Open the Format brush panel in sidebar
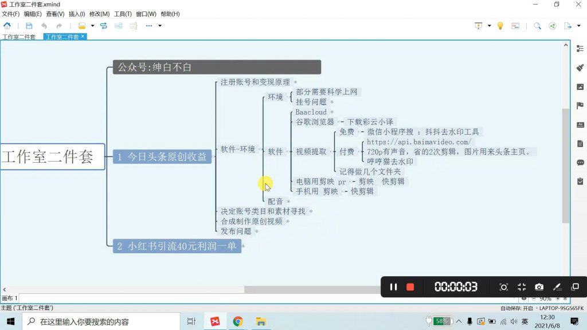Viewport: 587px width, 330px height. 580,68
